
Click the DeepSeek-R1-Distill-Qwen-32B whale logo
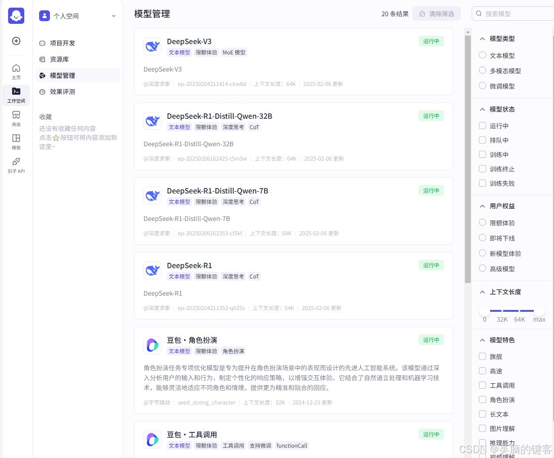(x=152, y=121)
